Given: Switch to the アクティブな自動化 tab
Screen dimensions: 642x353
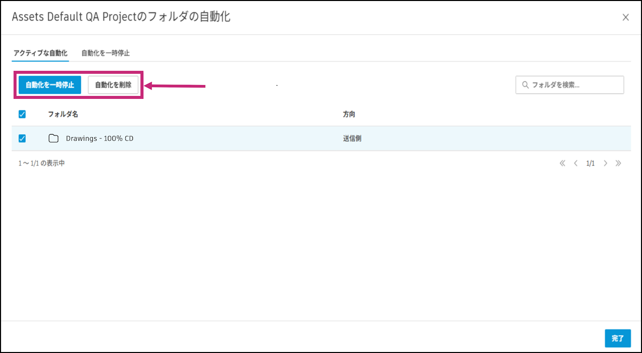Looking at the screenshot, I should tap(40, 53).
